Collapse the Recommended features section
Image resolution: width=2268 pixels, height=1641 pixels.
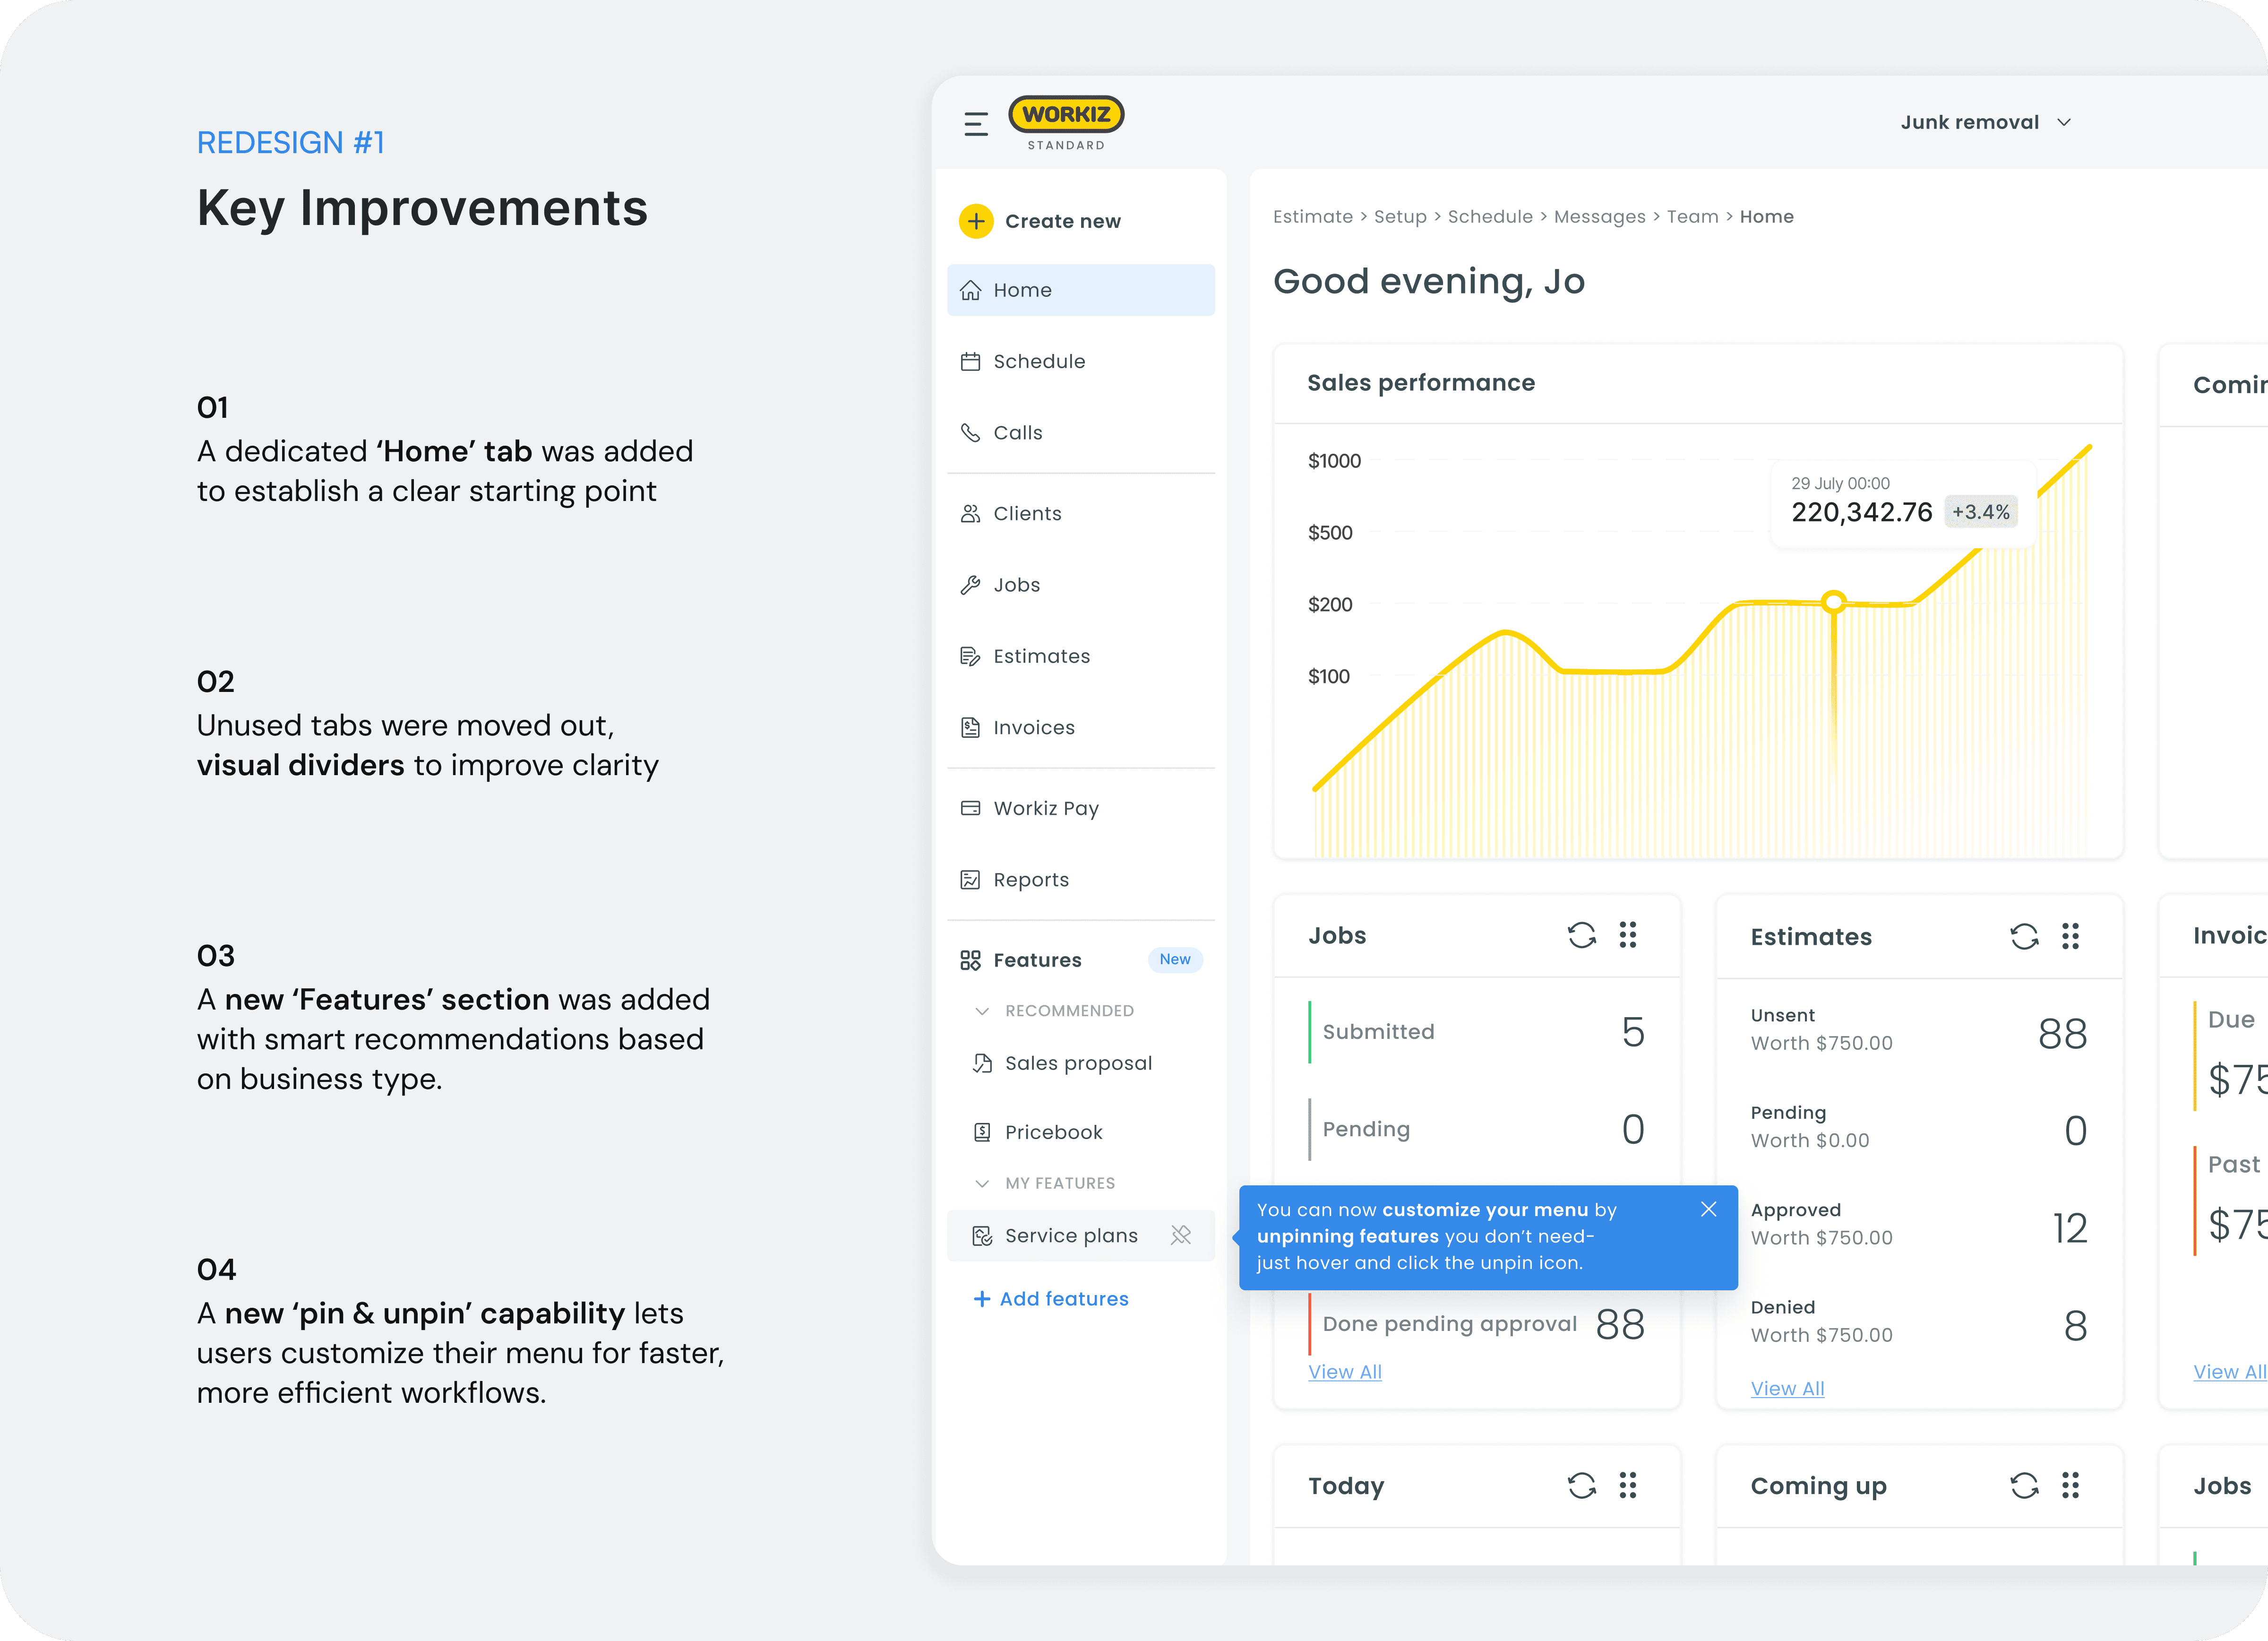[x=982, y=1011]
